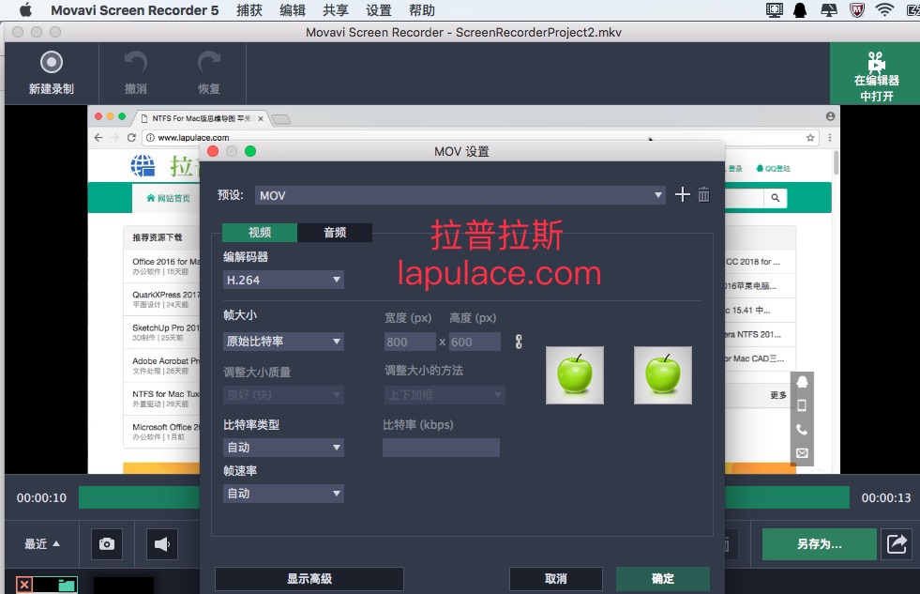Click the 高度 field showing 600
The image size is (920, 594).
[x=475, y=342]
